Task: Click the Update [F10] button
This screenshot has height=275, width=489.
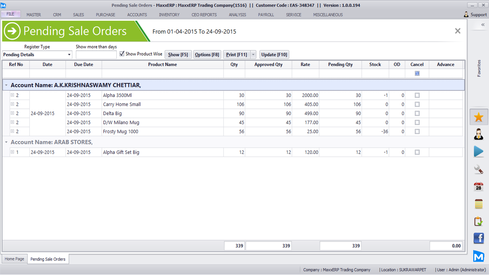Action: click(x=274, y=54)
